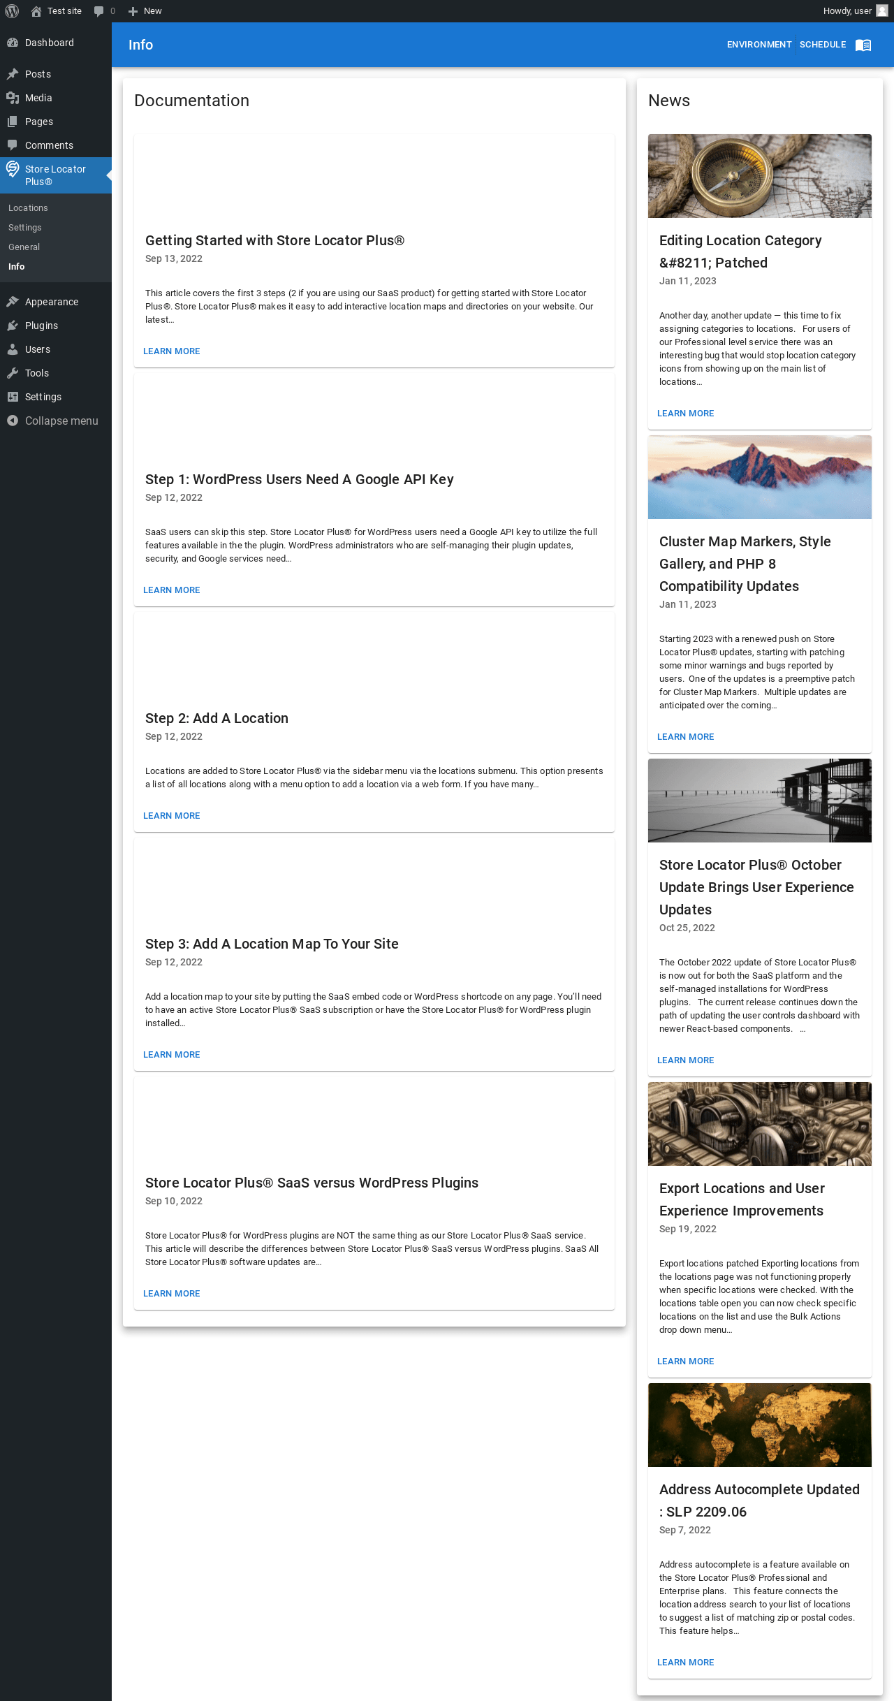Click the New label in admin bar
The image size is (894, 1701).
pyautogui.click(x=152, y=11)
